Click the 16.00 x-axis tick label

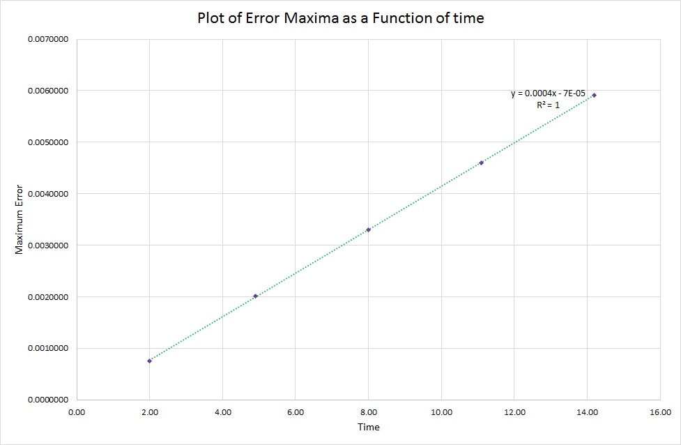coord(659,412)
